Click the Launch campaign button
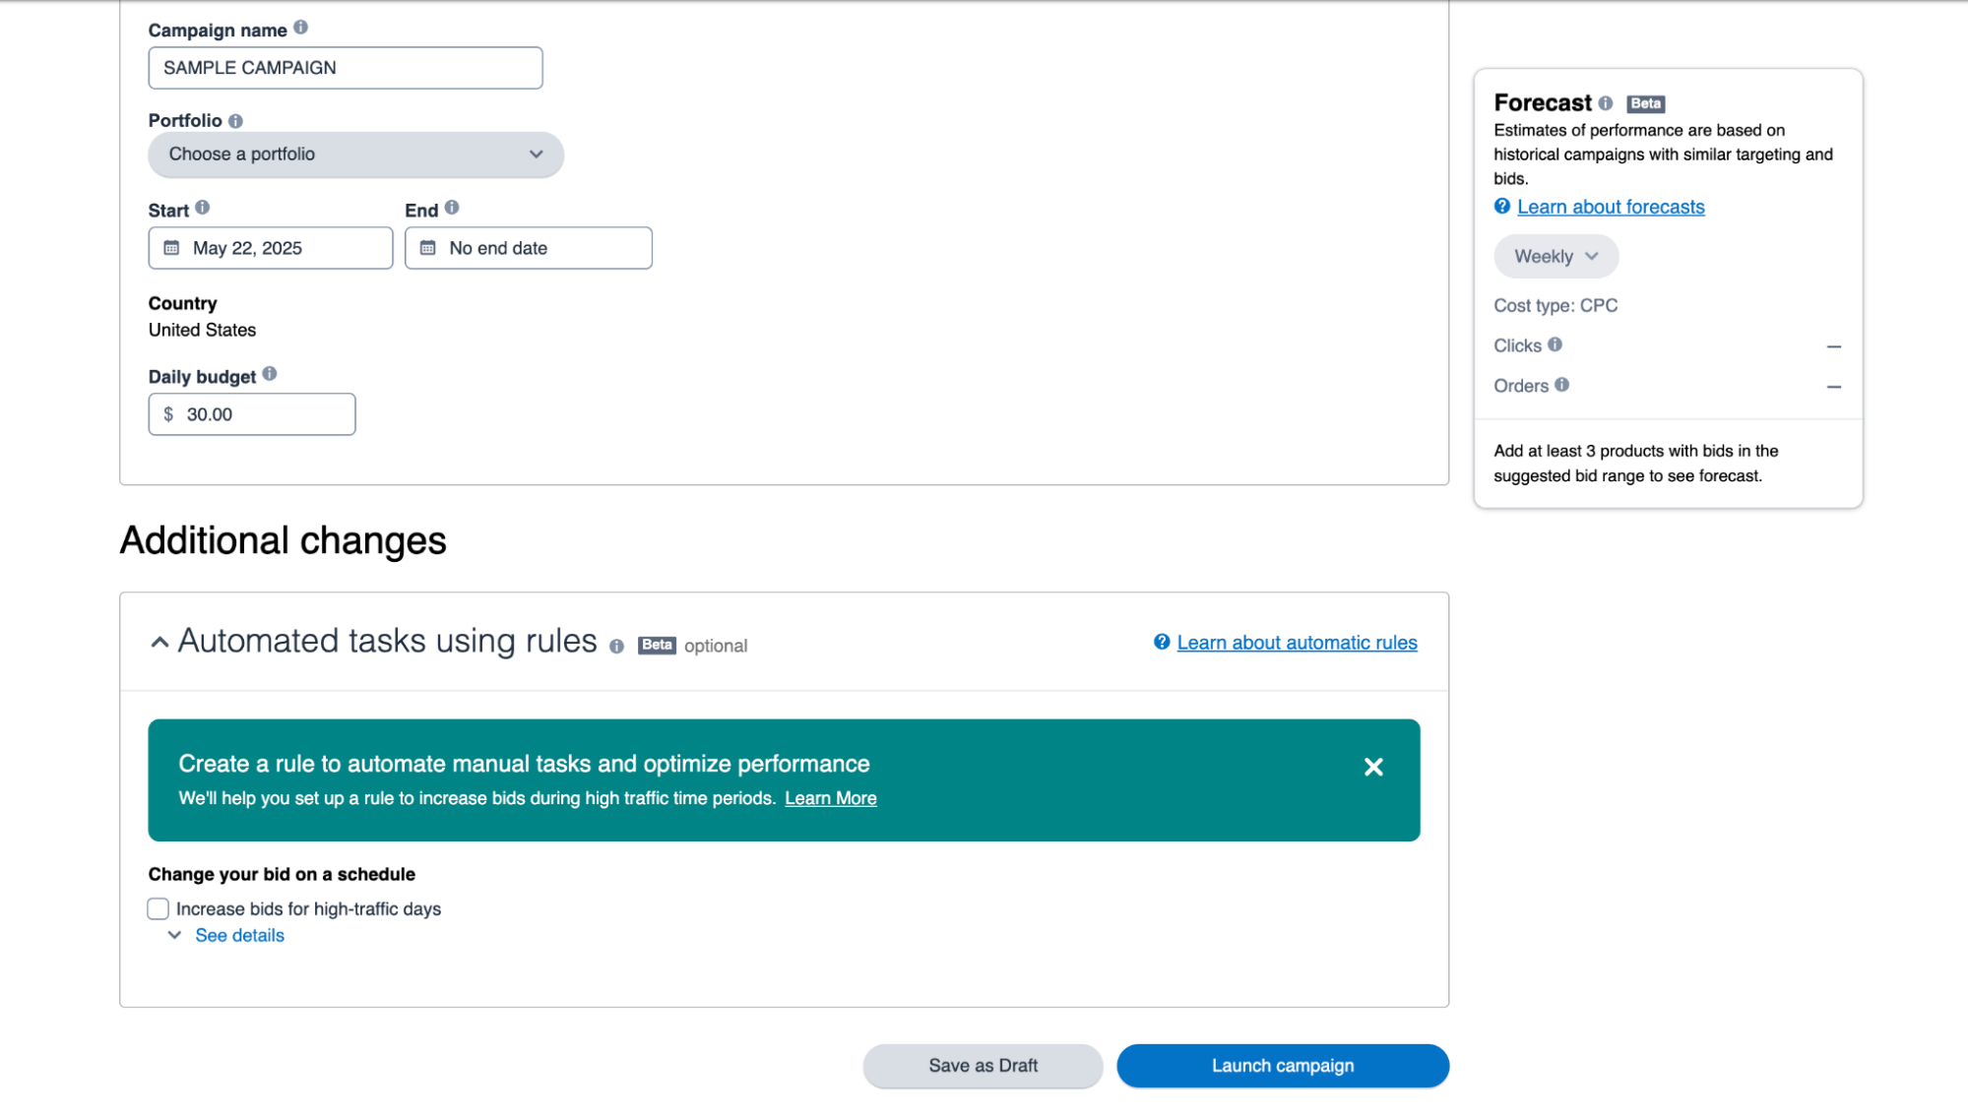 tap(1283, 1066)
